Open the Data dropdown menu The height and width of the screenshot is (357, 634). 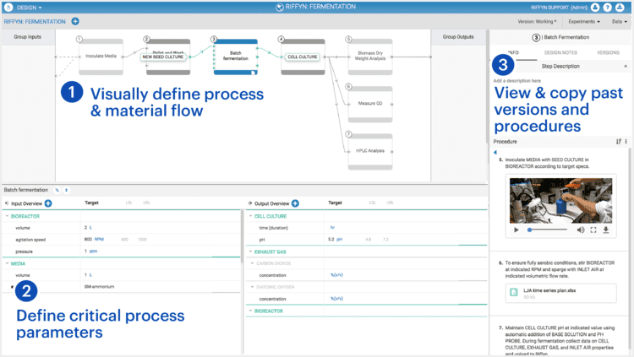(620, 21)
